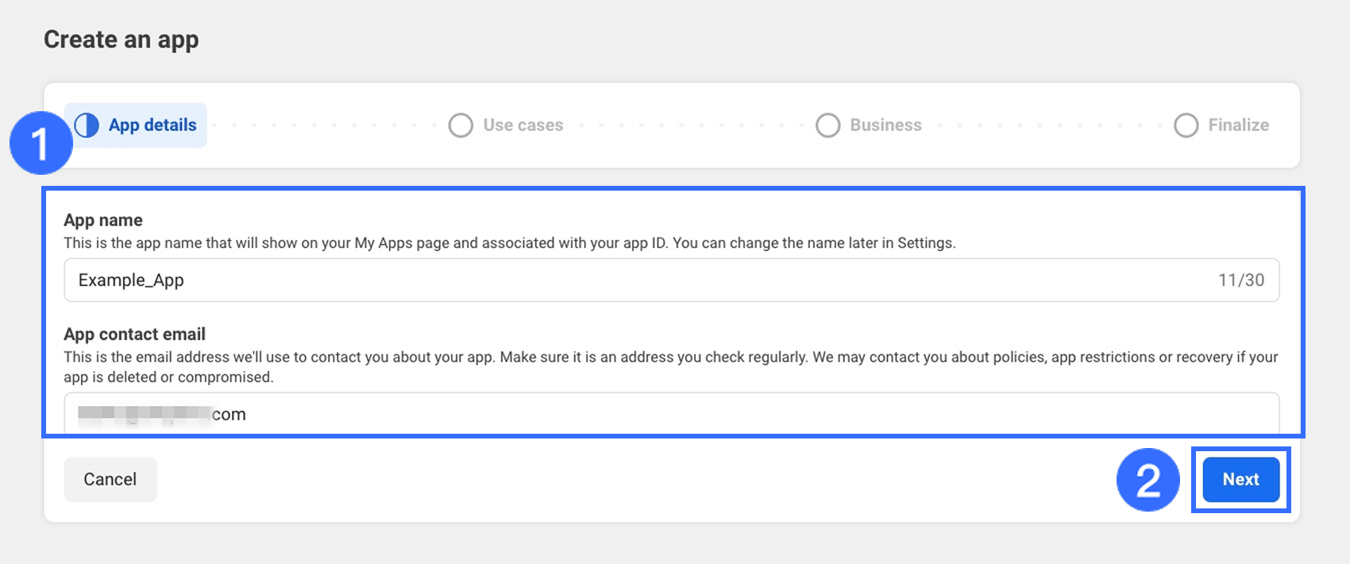Jump to the Finalize step label

[x=1238, y=126]
